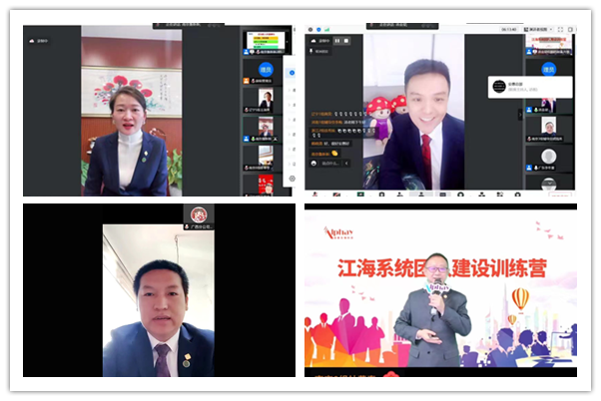Pause the recording in top-right meeting
601x401 pixels.
click(336, 40)
